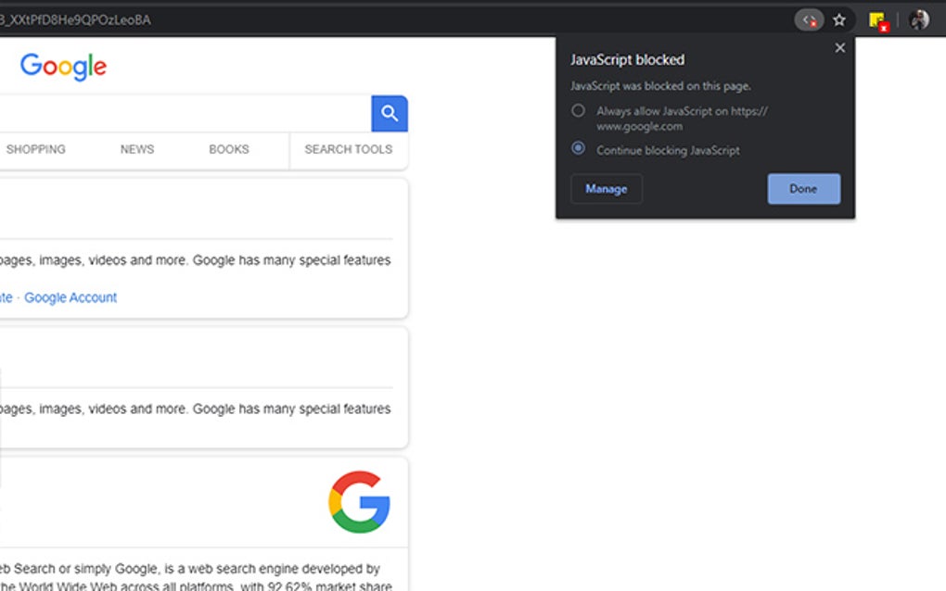Select Continue blocking JavaScript option
This screenshot has height=591, width=946.
(x=579, y=148)
